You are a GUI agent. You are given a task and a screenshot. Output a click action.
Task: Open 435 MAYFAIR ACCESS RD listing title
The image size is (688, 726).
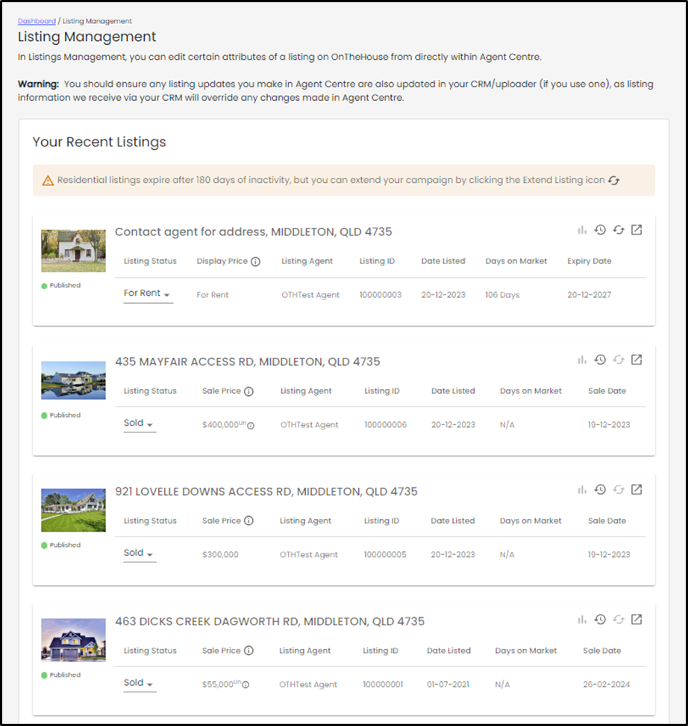click(248, 362)
